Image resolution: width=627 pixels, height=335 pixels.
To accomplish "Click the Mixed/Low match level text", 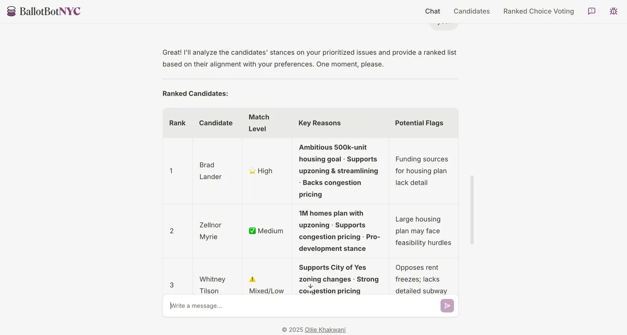I will [266, 291].
